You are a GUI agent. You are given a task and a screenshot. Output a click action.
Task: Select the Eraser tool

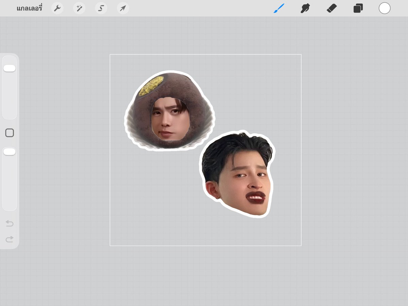tap(331, 8)
